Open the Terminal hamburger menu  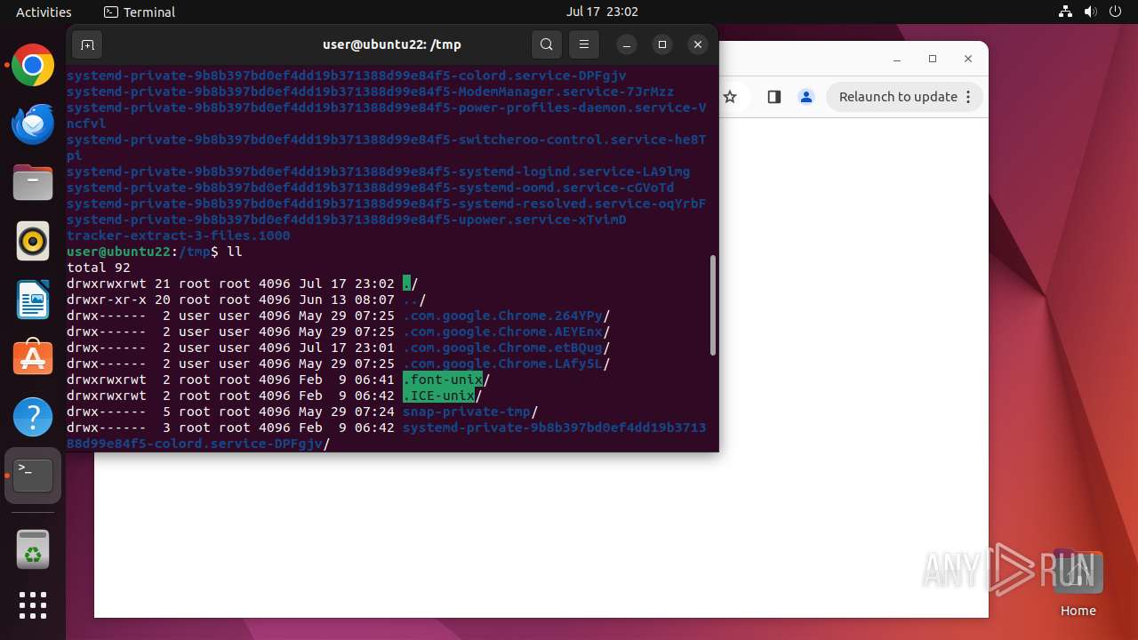tap(584, 44)
